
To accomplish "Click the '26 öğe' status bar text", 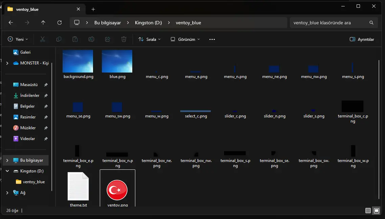I will coord(12,211).
